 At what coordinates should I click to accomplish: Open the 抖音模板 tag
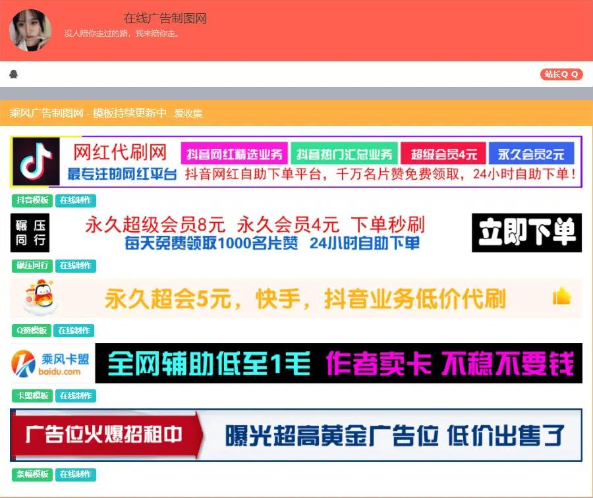[32, 200]
